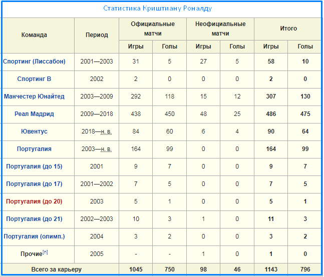Select the career grand total 1143 games
Viewport: 324px width, 277px height.
(271, 269)
